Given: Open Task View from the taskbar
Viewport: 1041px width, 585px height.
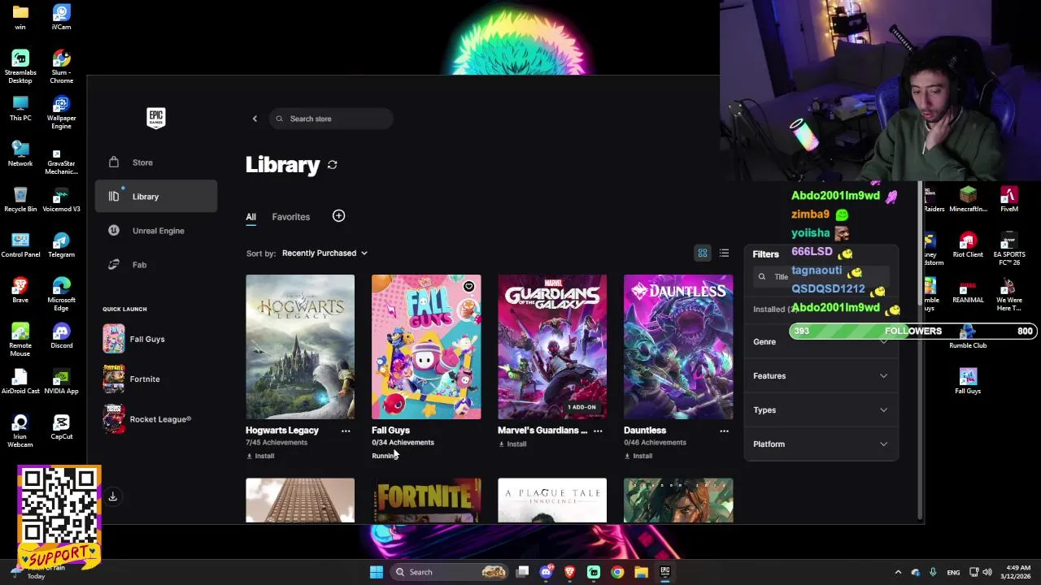Looking at the screenshot, I should click(x=523, y=572).
